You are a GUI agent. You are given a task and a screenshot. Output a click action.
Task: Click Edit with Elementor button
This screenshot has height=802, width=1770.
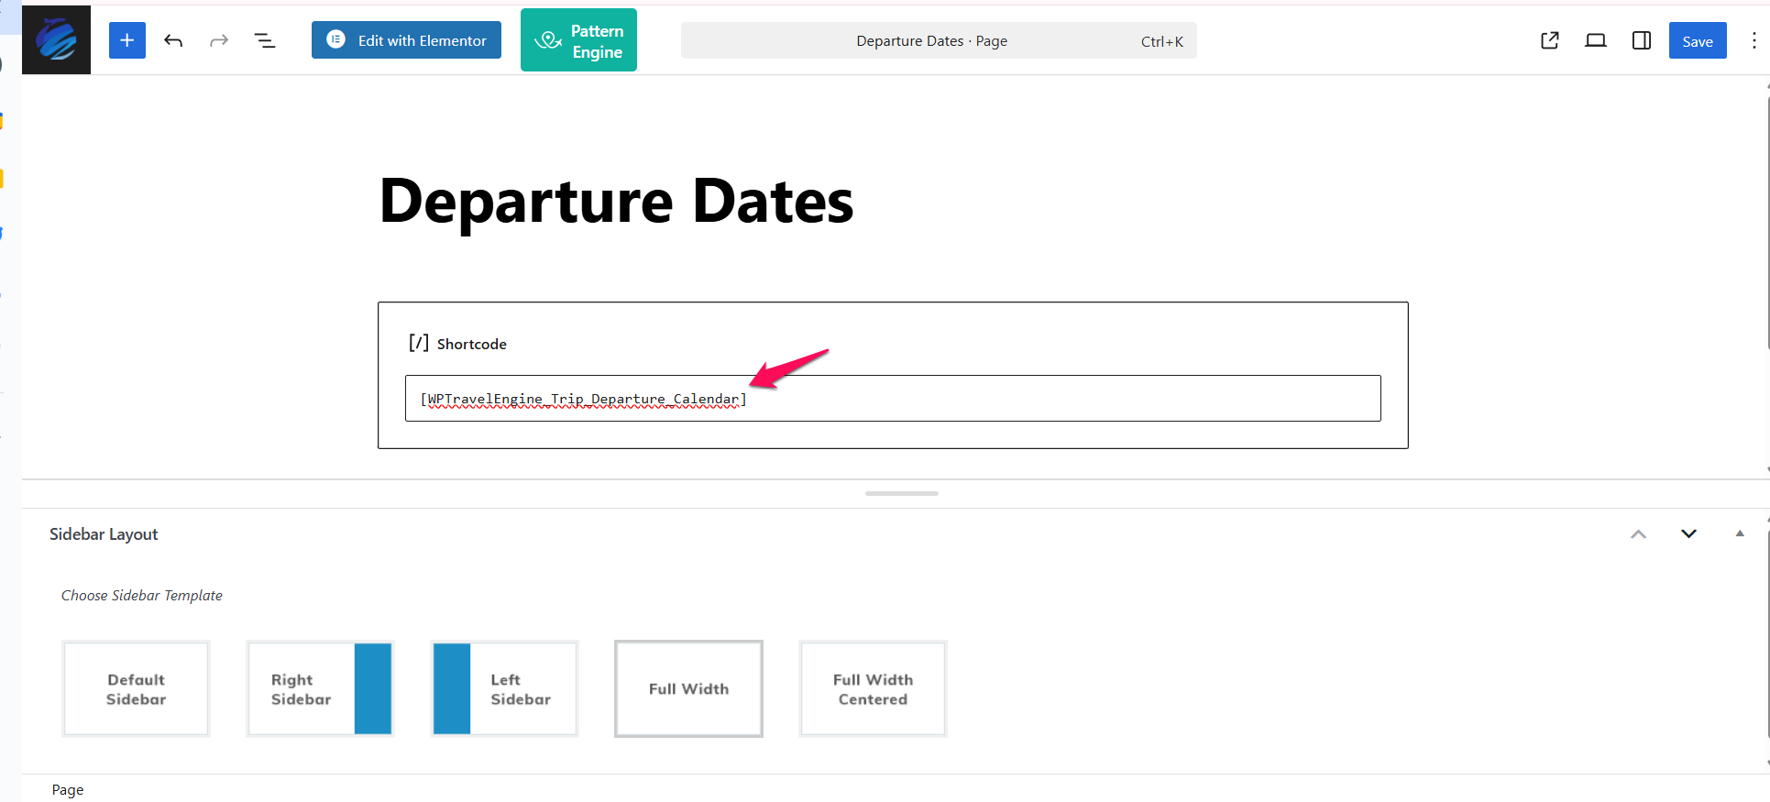[x=406, y=40]
